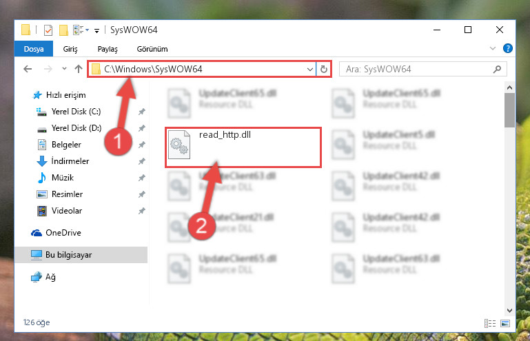Switch to details view icon in the status bar
The width and height of the screenshot is (530, 341).
[x=490, y=323]
